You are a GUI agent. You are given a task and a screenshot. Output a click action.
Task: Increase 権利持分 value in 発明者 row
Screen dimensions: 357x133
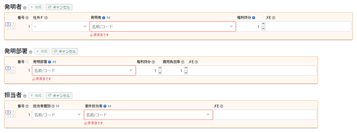click(x=263, y=24)
